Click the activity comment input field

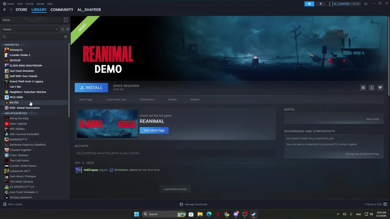coord(175,153)
